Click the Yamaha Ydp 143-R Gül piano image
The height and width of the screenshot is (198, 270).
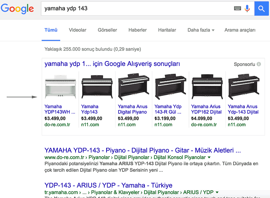[x=170, y=87]
